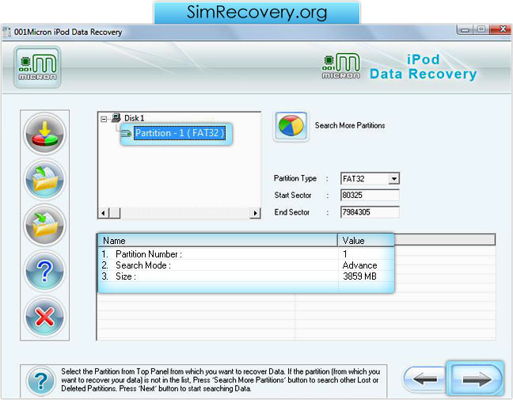513x400 pixels.
Task: Select the Search Mode row
Action: tap(246, 265)
